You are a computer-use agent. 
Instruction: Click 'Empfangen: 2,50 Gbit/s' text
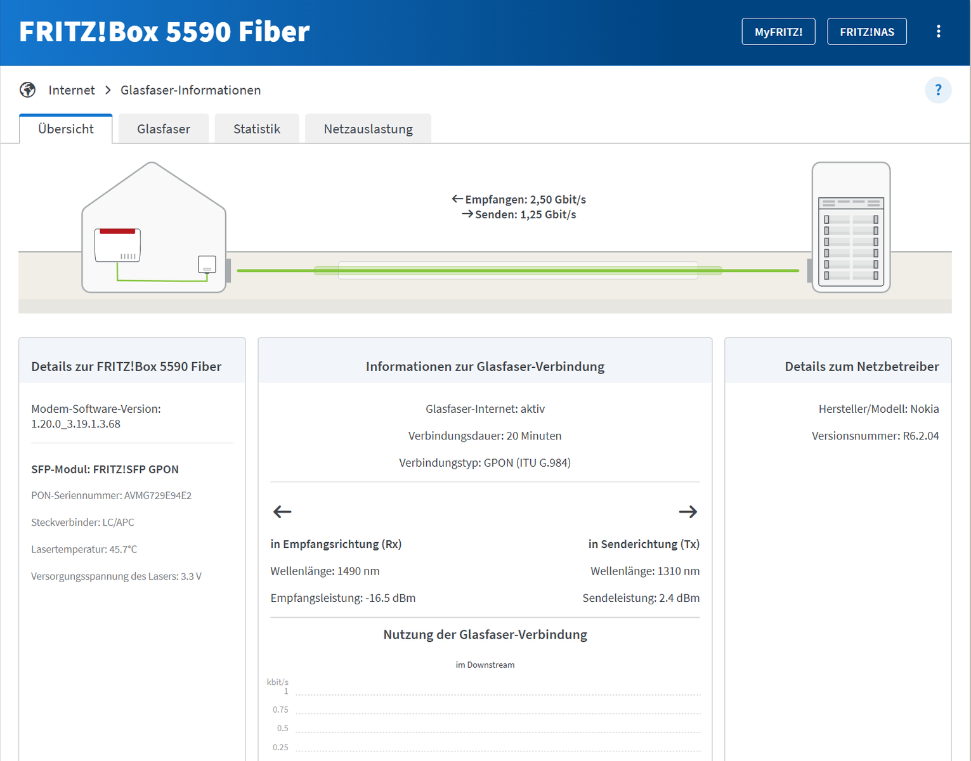pyautogui.click(x=526, y=200)
